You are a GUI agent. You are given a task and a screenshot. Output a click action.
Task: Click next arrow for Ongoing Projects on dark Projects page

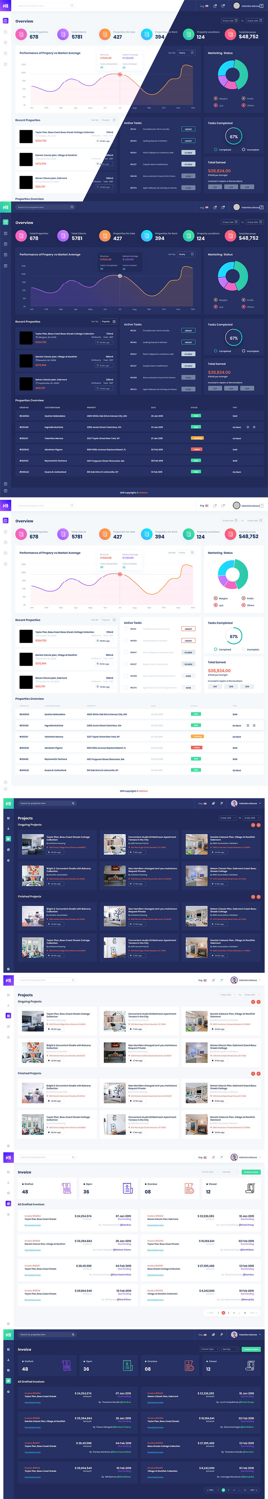259,825
